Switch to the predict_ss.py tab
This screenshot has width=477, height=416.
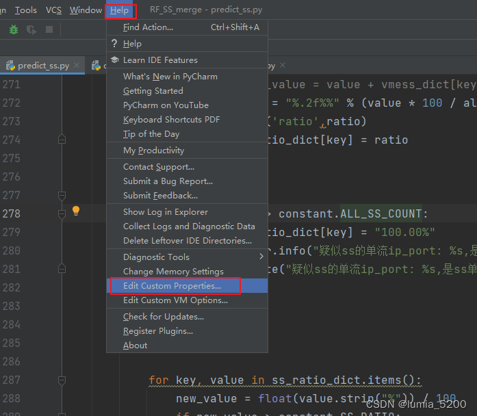tap(43, 66)
